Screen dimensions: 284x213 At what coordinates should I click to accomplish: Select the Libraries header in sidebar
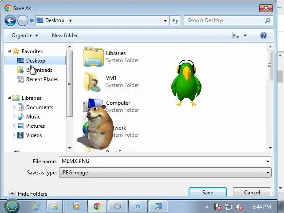click(x=27, y=98)
